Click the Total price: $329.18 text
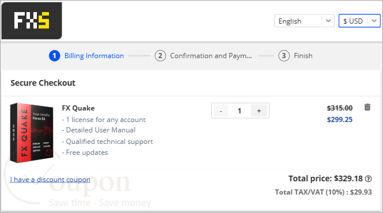 [325, 178]
